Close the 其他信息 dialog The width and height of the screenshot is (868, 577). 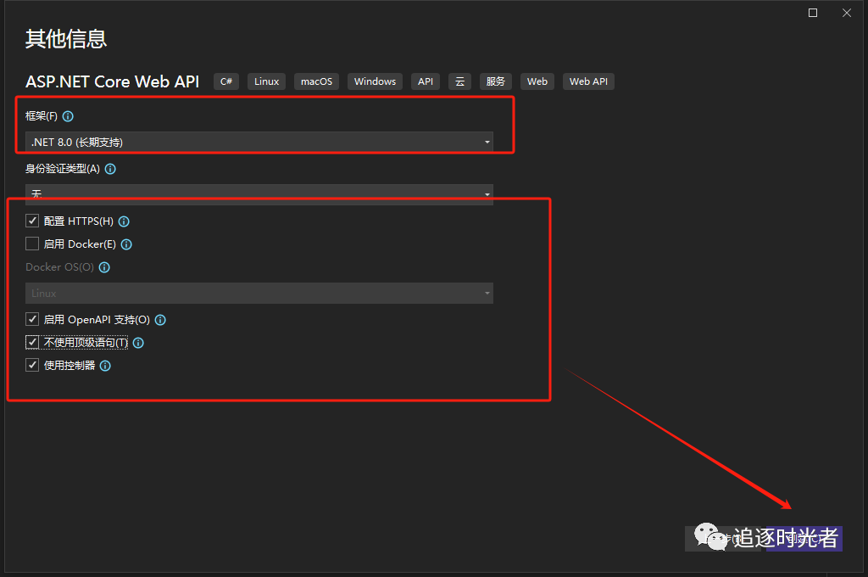click(x=847, y=13)
